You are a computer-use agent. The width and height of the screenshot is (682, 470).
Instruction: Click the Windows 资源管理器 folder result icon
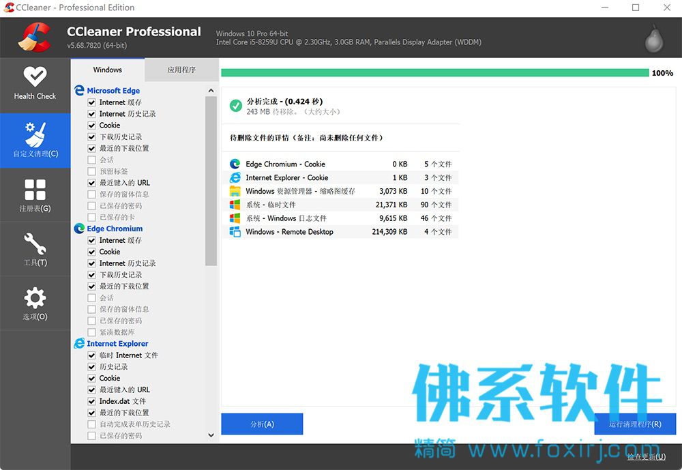(235, 190)
